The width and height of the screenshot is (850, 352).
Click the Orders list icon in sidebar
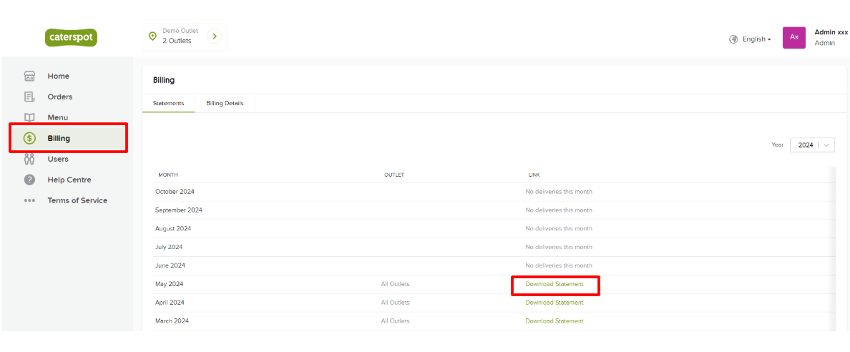tap(29, 97)
